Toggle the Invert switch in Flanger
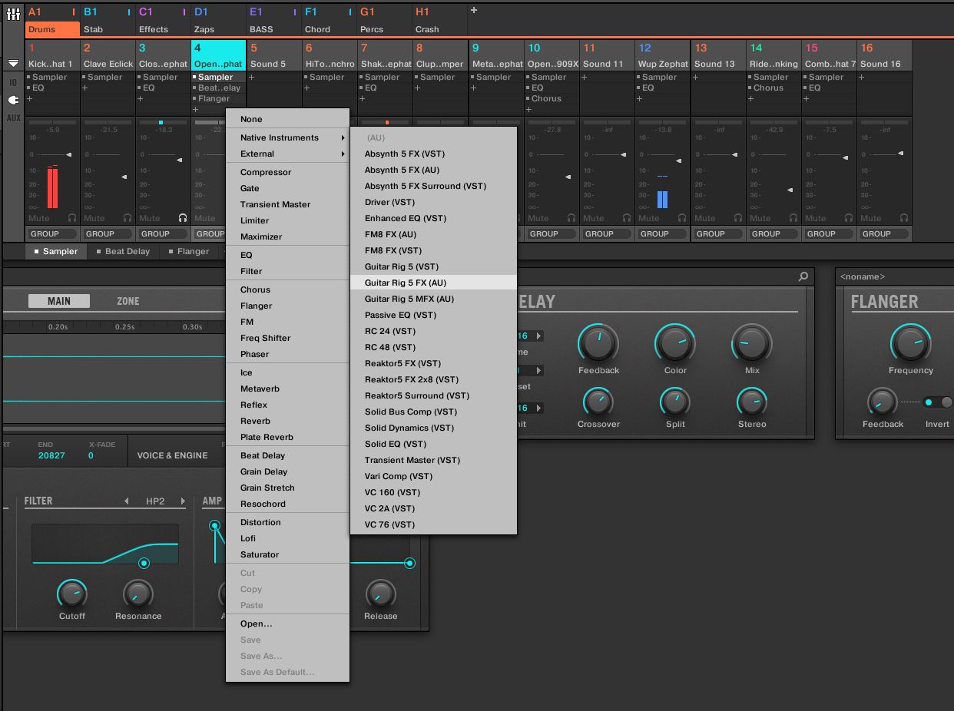The height and width of the screenshot is (711, 954). [938, 402]
